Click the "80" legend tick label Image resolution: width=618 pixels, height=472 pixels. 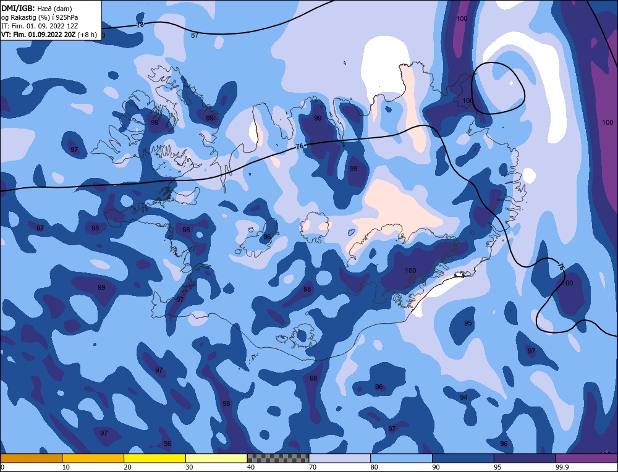click(375, 467)
